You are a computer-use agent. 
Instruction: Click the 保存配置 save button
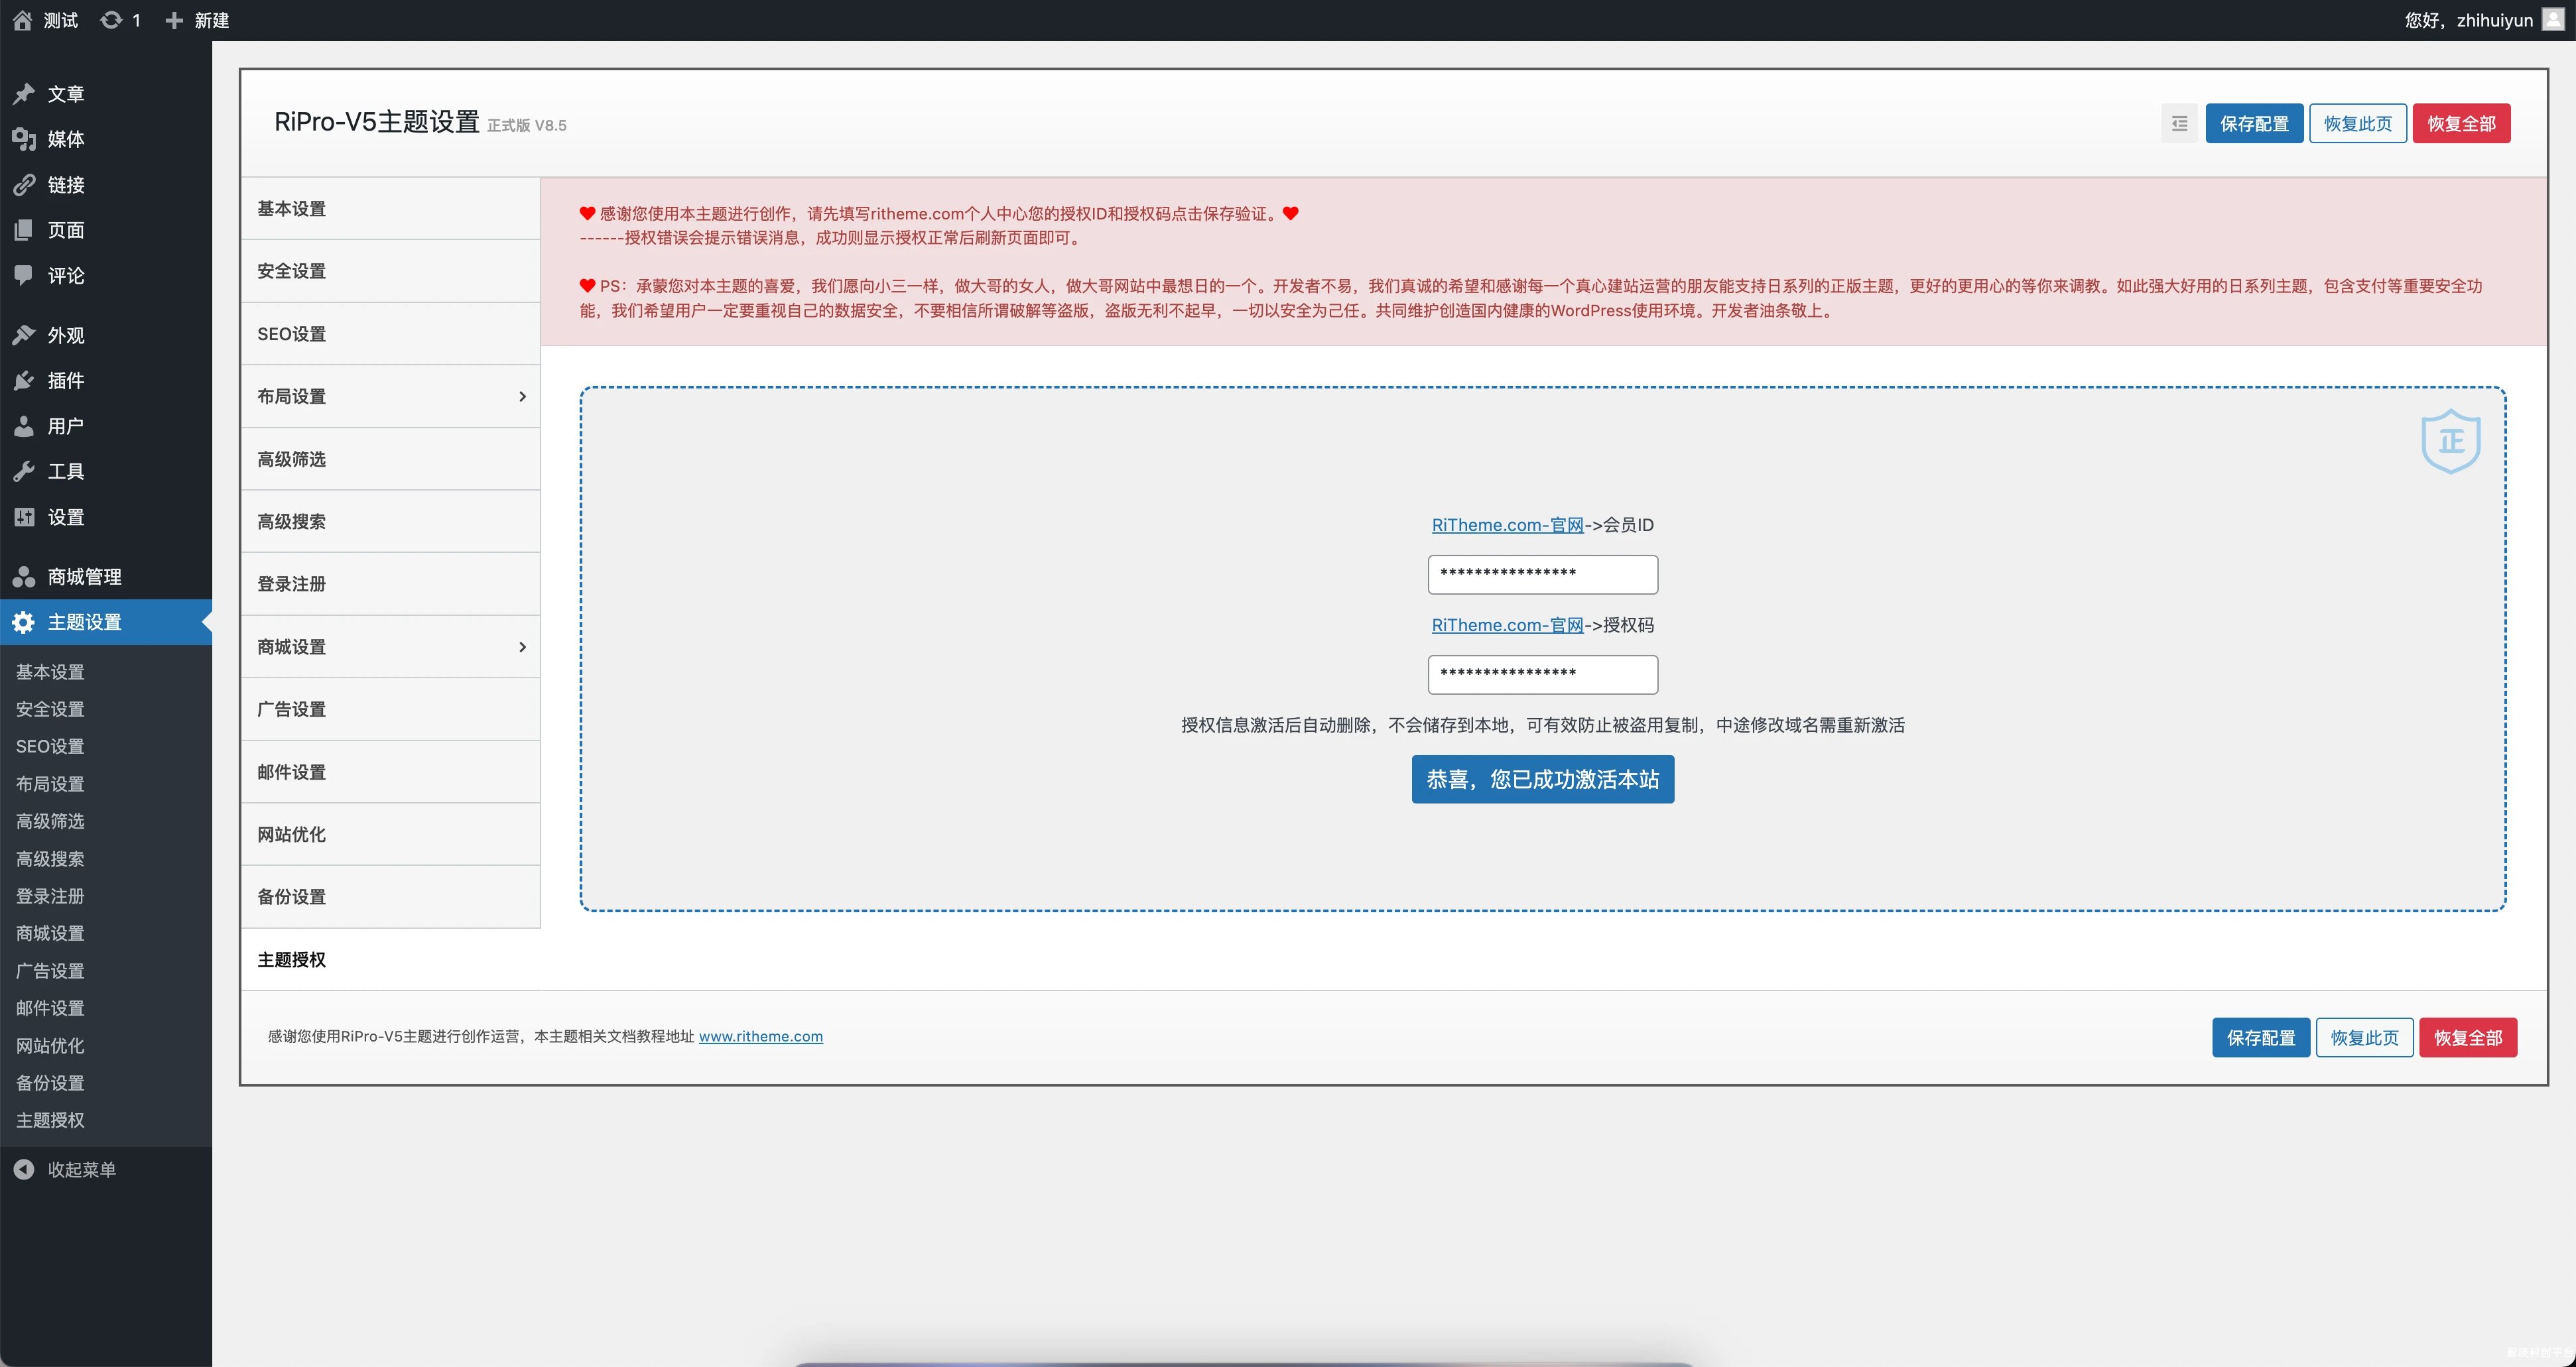coord(2254,123)
